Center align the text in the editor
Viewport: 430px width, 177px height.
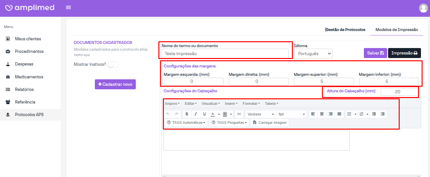click(322, 114)
